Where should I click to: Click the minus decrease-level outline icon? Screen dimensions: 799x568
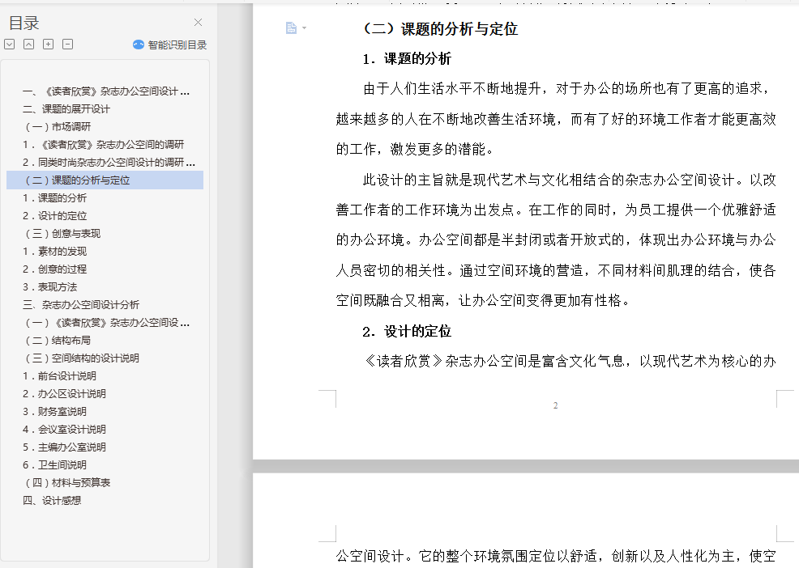(x=67, y=45)
